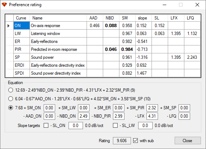
Task: Enable the SL_ON slope target checkbox
Action: (46, 125)
